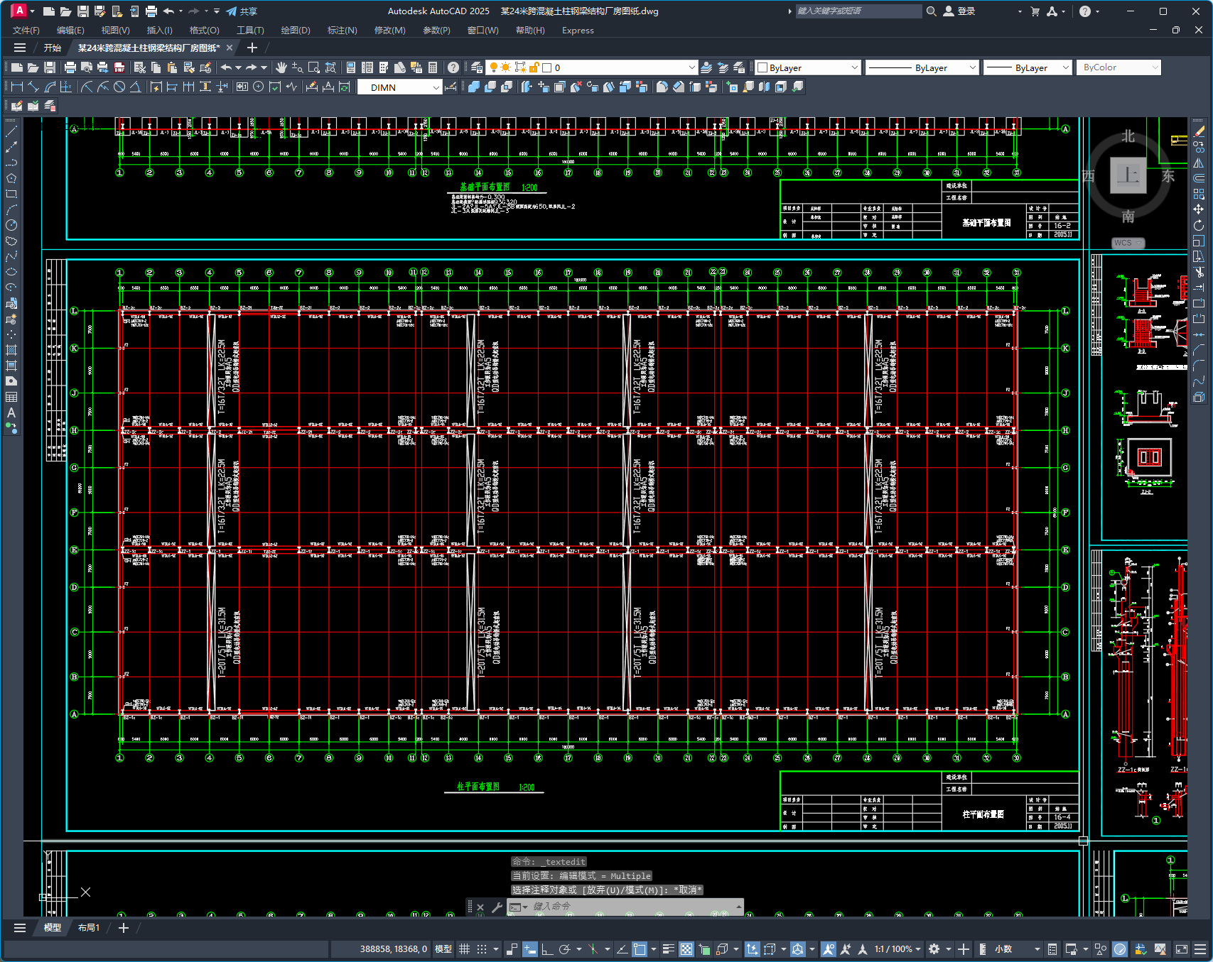Click the QuickCalc calculator icon
The height and width of the screenshot is (962, 1213).
pyautogui.click(x=433, y=67)
